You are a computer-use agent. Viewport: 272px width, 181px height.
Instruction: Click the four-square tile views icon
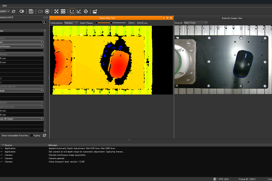click(x=63, y=12)
